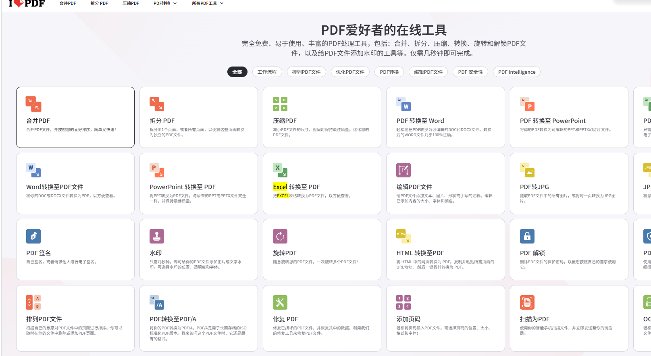
Task: Open the Excel 转换至 PDF title
Action: tap(296, 187)
